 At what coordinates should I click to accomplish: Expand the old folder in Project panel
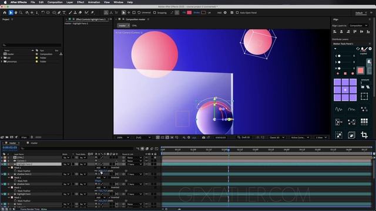pyautogui.click(x=2, y=57)
